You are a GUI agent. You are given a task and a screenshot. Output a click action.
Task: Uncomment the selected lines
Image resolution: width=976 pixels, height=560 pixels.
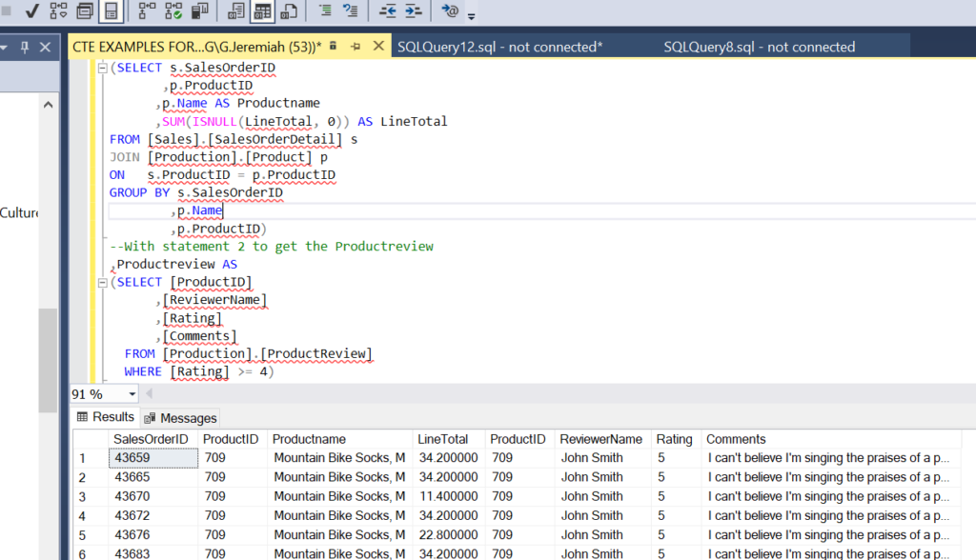(x=351, y=11)
